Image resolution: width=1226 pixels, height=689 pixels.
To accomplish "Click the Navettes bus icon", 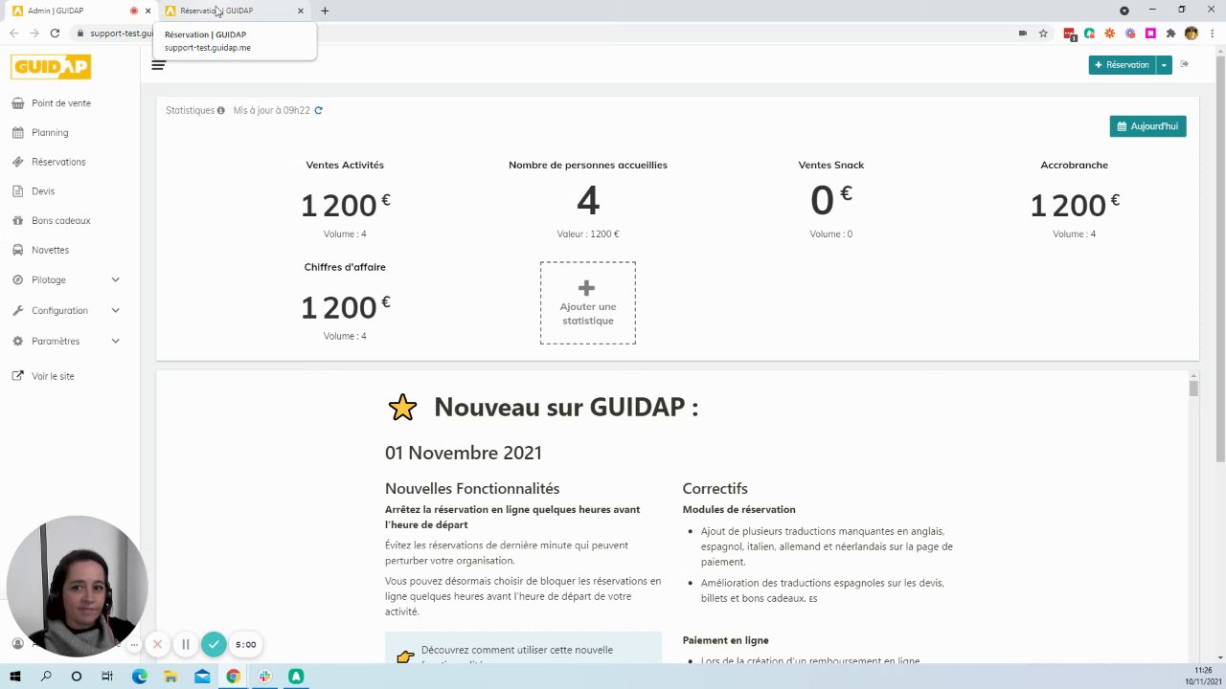I will click(x=17, y=250).
